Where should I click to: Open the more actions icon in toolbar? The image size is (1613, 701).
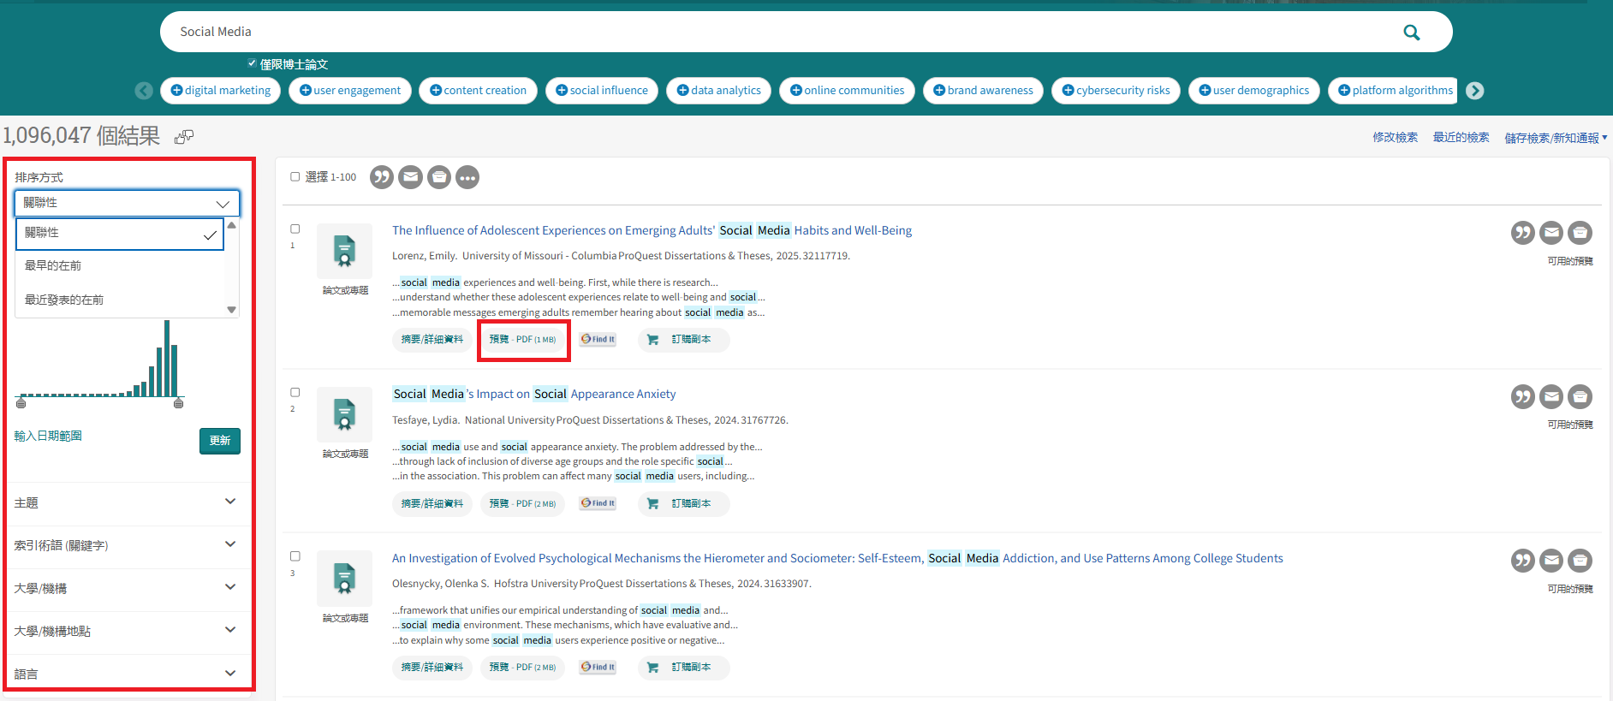pos(467,177)
